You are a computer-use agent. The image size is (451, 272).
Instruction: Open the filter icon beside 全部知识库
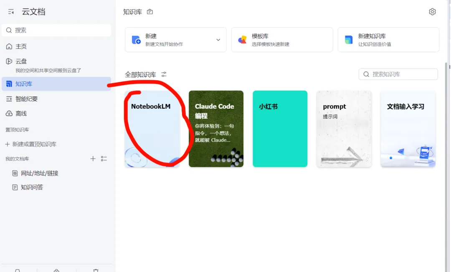[x=164, y=74]
